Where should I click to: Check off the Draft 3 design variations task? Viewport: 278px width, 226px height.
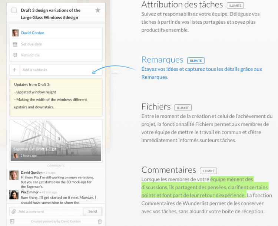(14, 10)
